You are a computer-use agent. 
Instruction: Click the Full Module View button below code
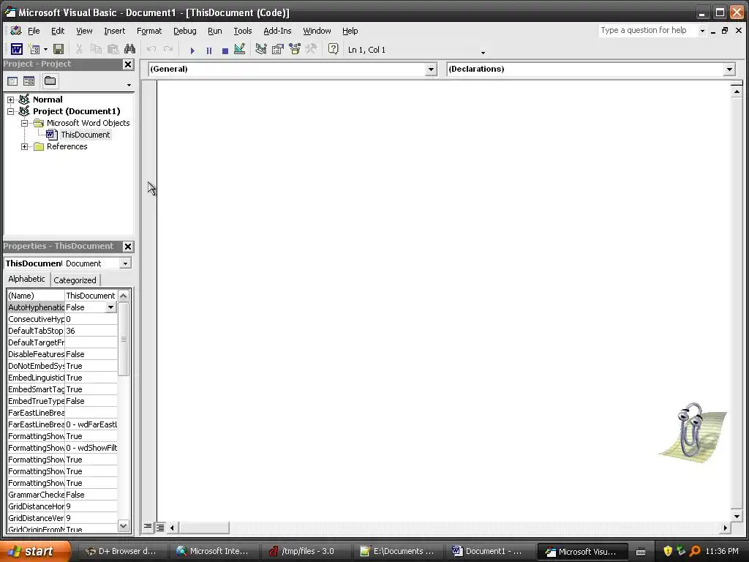click(160, 528)
